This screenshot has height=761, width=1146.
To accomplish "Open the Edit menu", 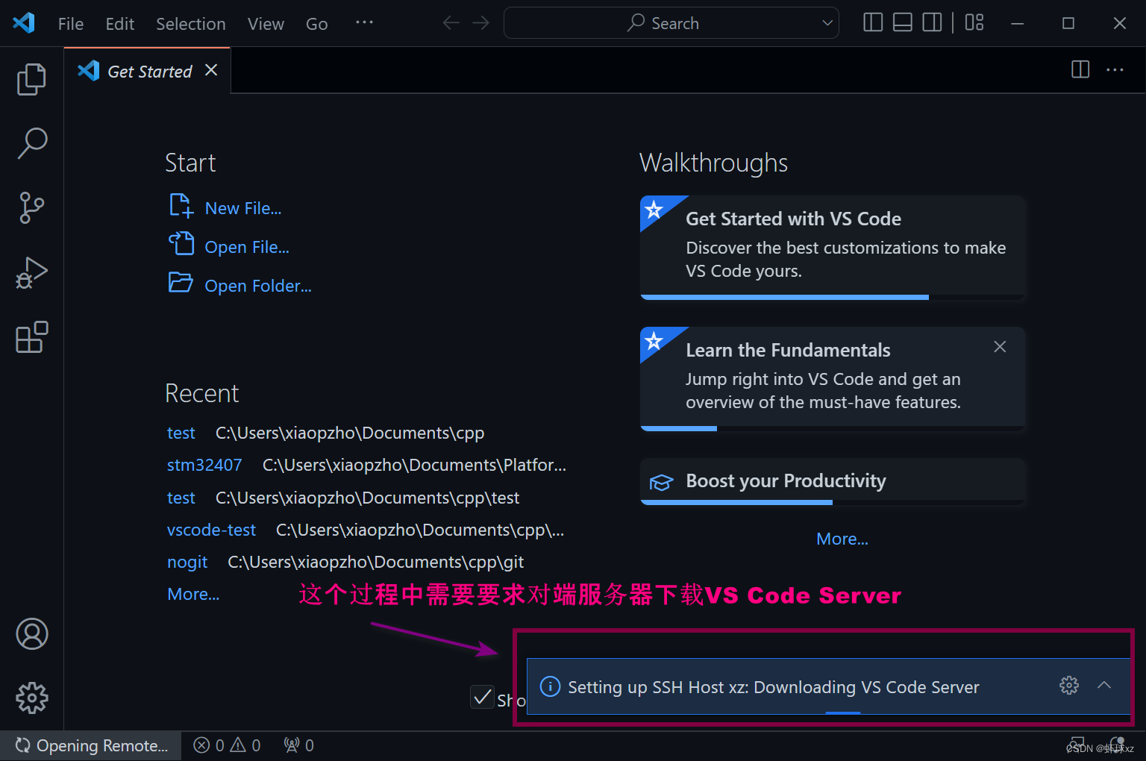I will coord(120,24).
